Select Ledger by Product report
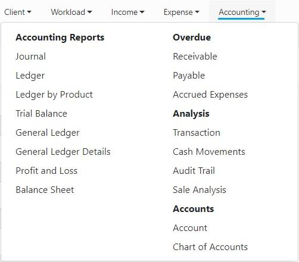This screenshot has height=262, width=299. coord(54,95)
